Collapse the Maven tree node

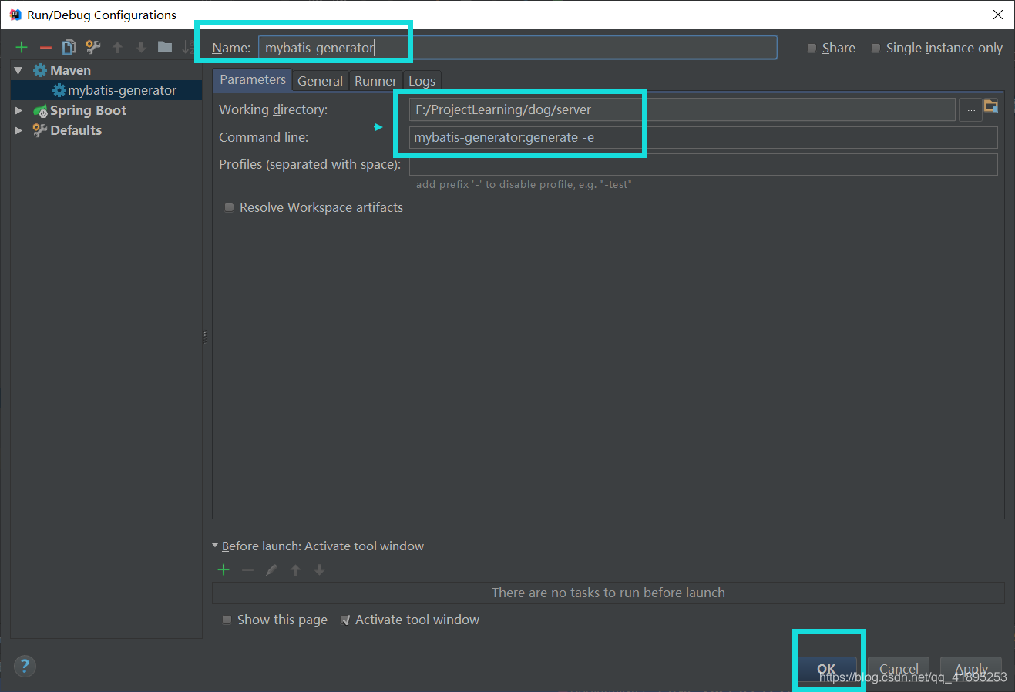[x=18, y=70]
